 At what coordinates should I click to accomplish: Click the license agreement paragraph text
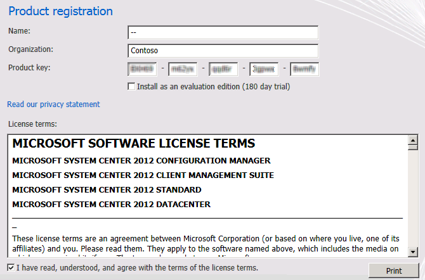tap(203, 243)
